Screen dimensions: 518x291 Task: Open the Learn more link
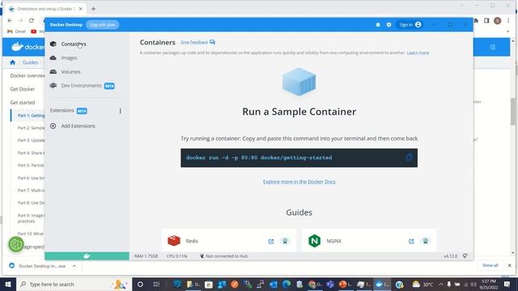418,53
